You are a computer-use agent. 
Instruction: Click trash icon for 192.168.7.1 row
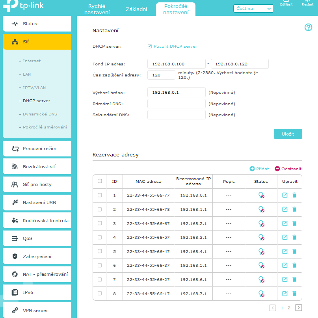click(x=294, y=294)
